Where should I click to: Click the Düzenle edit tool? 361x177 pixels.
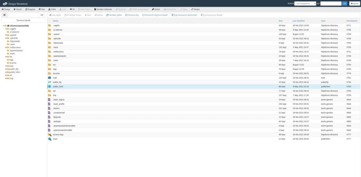[121, 10]
